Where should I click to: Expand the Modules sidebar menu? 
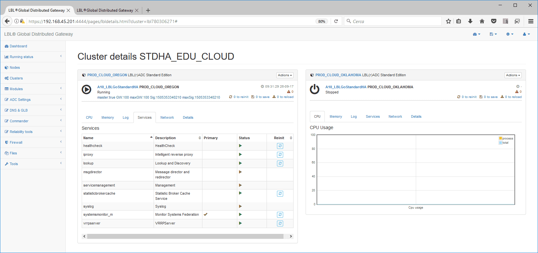click(x=33, y=89)
